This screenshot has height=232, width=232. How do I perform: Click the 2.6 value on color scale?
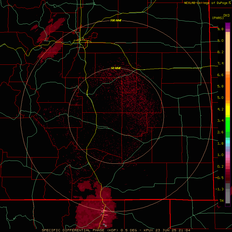220,132
